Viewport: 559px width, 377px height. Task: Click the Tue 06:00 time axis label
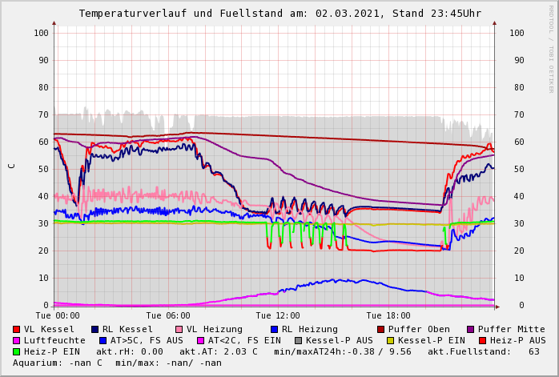click(168, 316)
